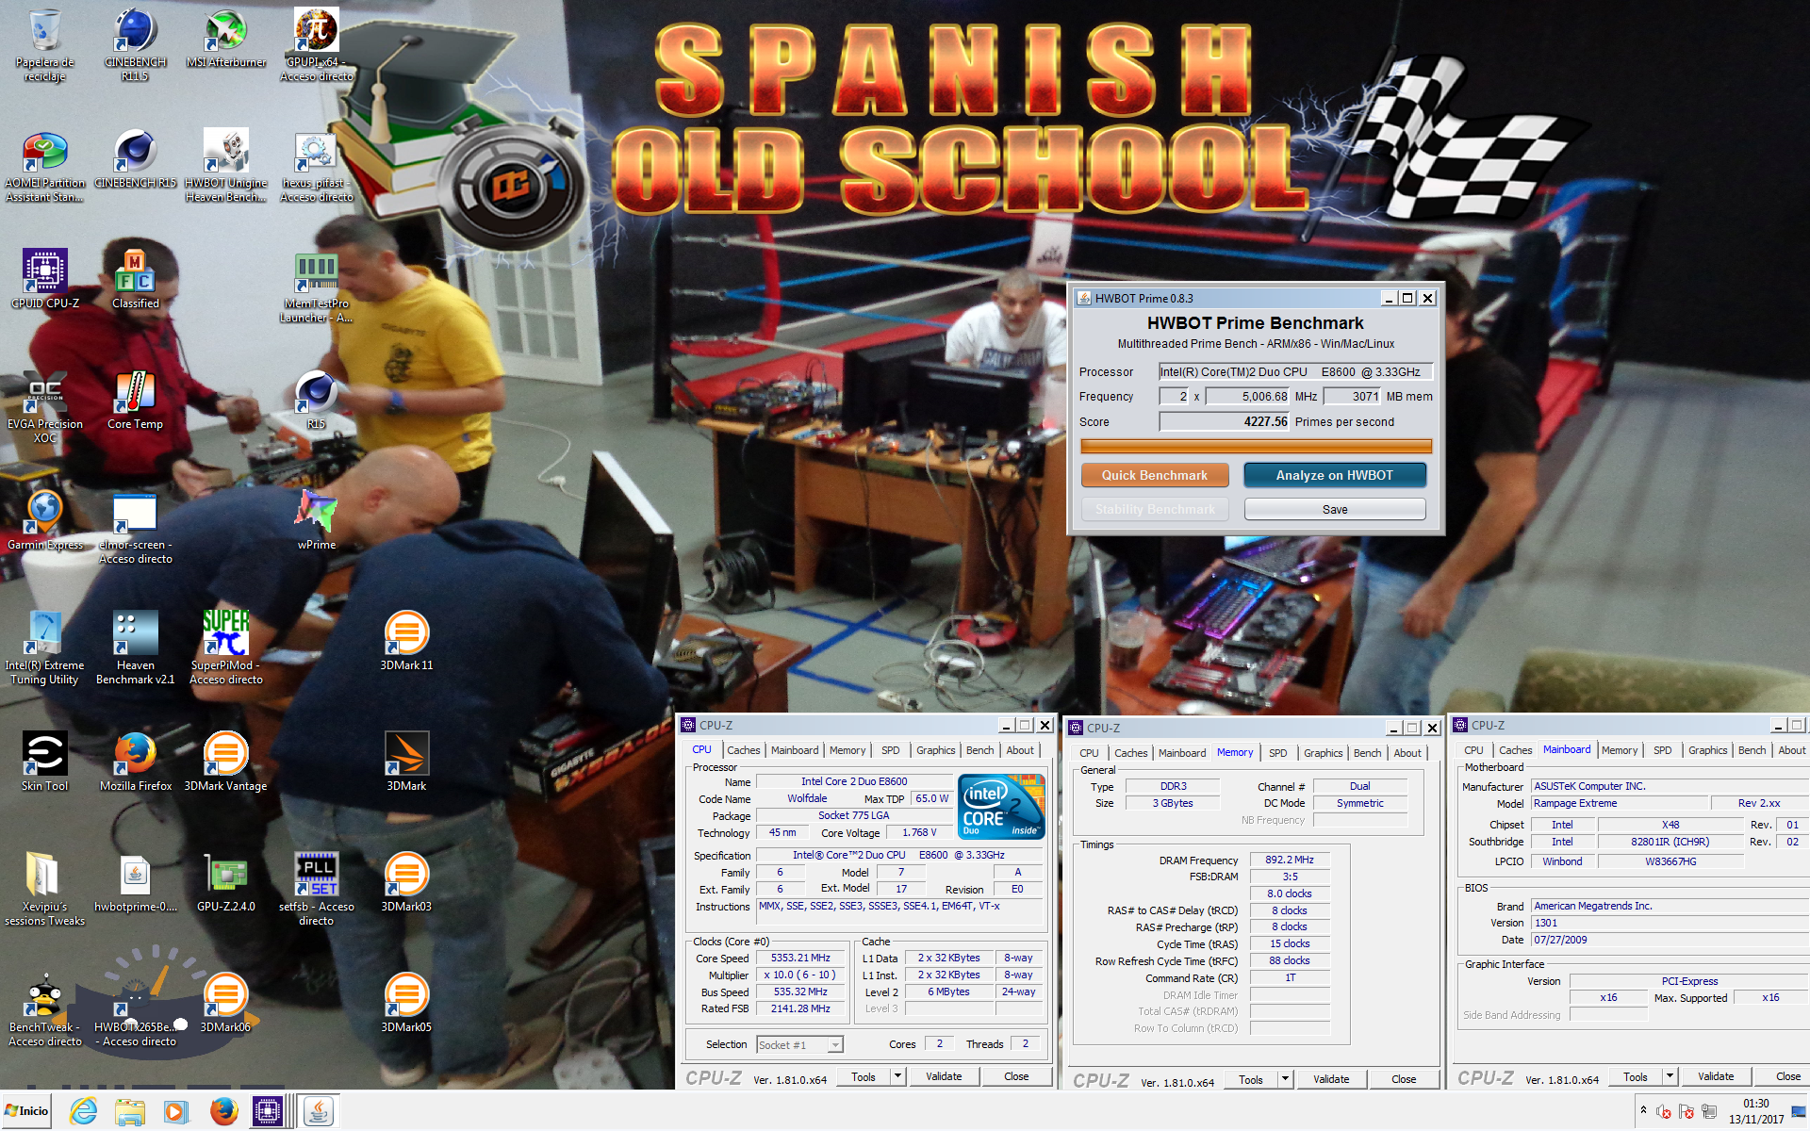Open About tab in Mainboard CPU-Z window
The height and width of the screenshot is (1131, 1810).
[x=1791, y=750]
